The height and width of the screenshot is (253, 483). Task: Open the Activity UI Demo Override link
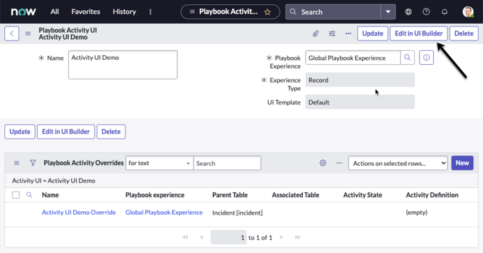79,213
